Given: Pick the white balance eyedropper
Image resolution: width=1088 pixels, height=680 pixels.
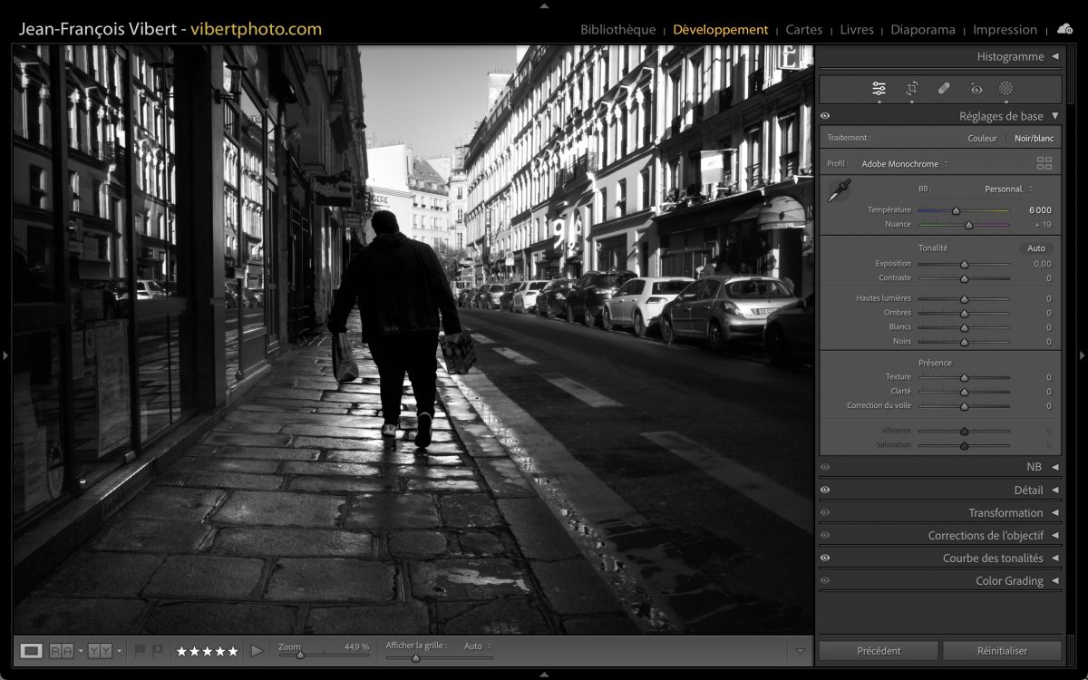Looking at the screenshot, I should pos(840,189).
